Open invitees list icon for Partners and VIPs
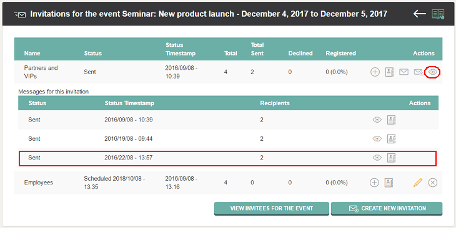Screen dimensions: 456x228 click(x=389, y=72)
